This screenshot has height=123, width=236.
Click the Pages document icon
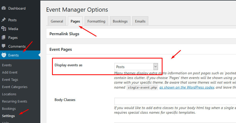pyautogui.click(x=4, y=38)
